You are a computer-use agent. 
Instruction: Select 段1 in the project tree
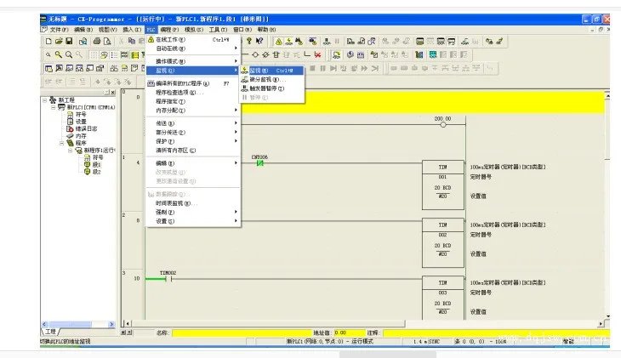click(97, 164)
